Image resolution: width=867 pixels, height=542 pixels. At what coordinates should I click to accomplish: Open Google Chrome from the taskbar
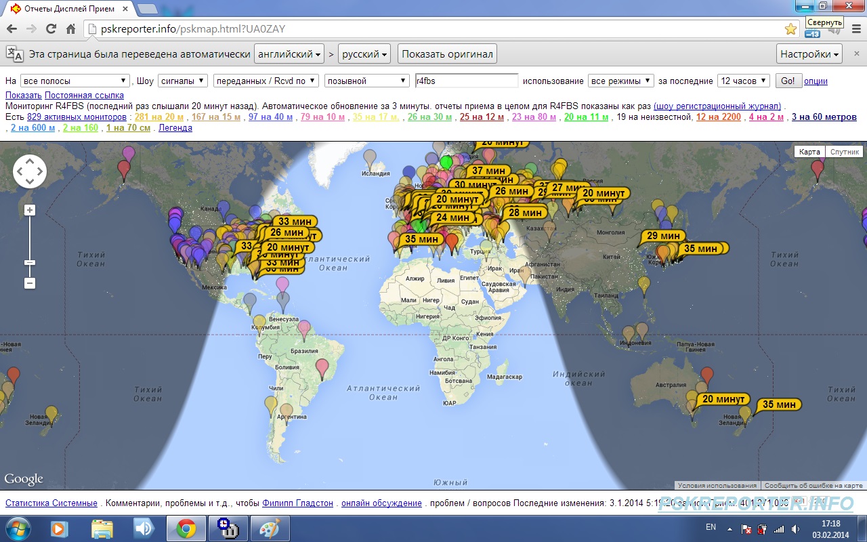click(186, 528)
